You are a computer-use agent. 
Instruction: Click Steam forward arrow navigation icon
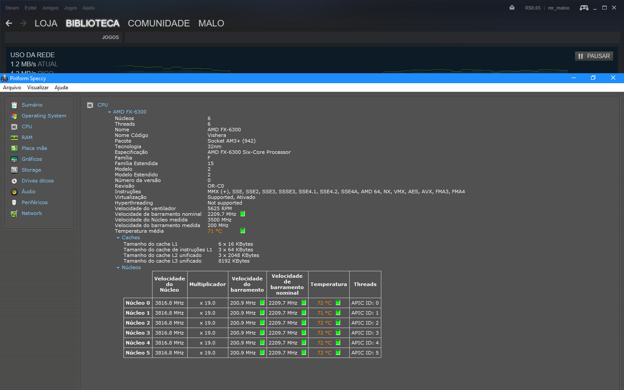tap(23, 23)
